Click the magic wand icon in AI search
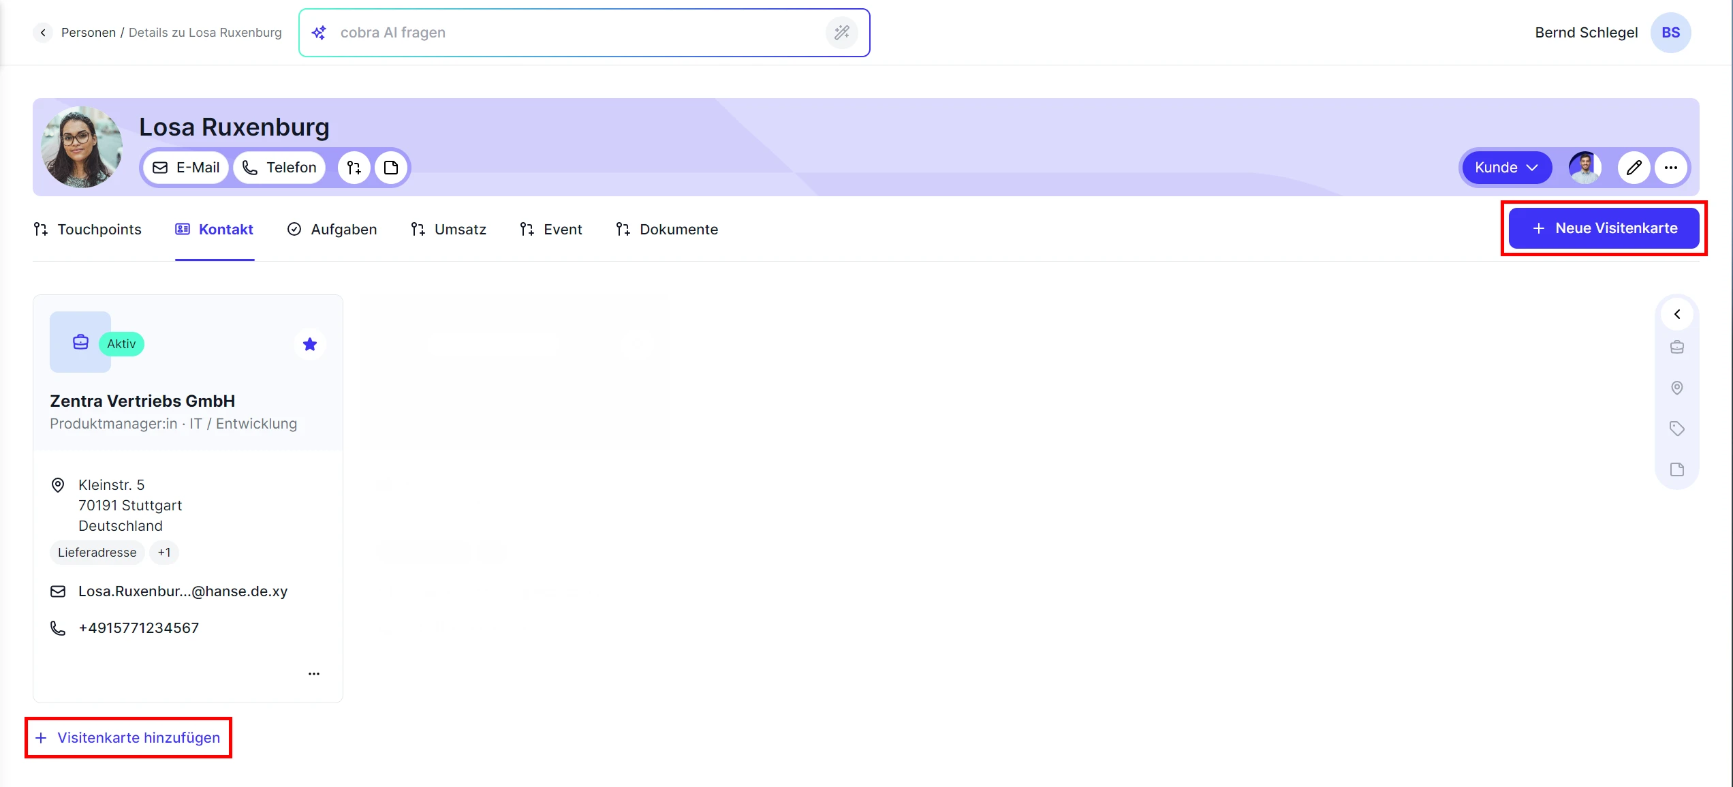The width and height of the screenshot is (1733, 787). [x=841, y=33]
